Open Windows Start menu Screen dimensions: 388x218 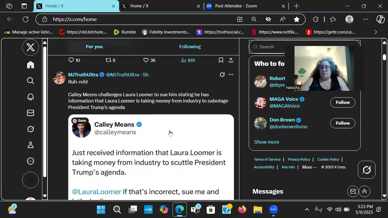[x=101, y=210]
